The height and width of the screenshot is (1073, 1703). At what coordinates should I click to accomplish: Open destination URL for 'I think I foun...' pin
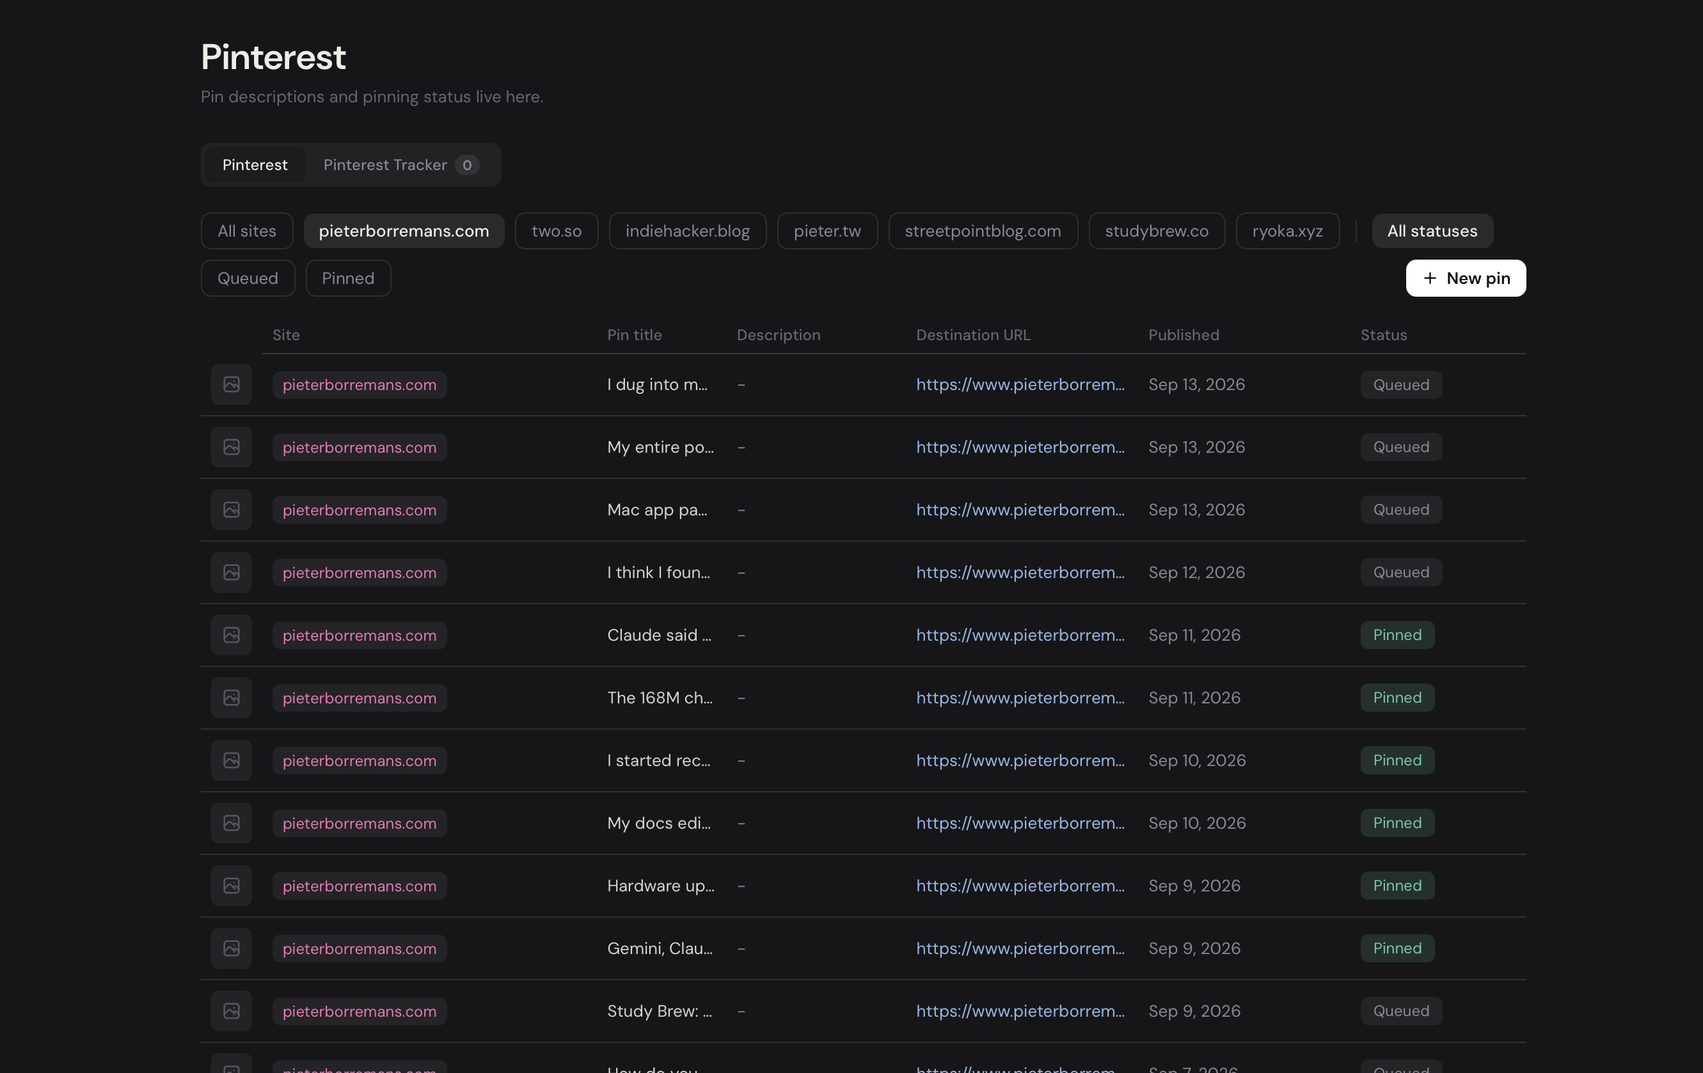click(1020, 572)
